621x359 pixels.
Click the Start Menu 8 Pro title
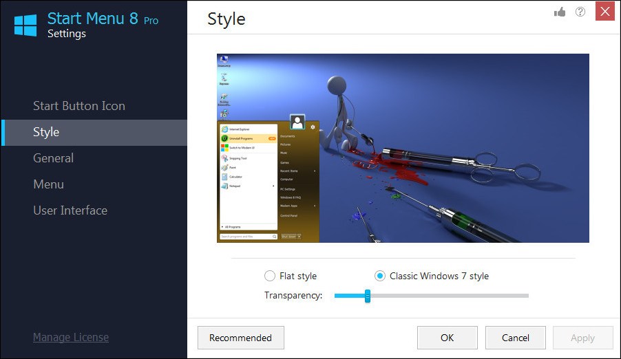pyautogui.click(x=103, y=19)
